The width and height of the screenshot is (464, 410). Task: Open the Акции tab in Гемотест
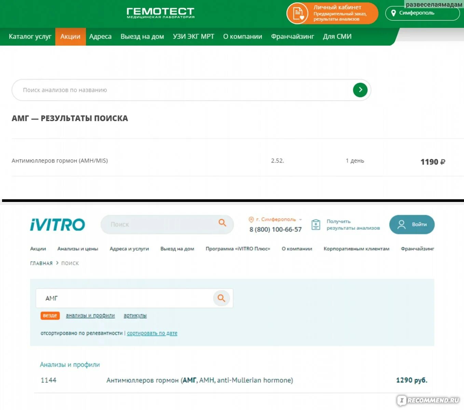click(x=70, y=37)
